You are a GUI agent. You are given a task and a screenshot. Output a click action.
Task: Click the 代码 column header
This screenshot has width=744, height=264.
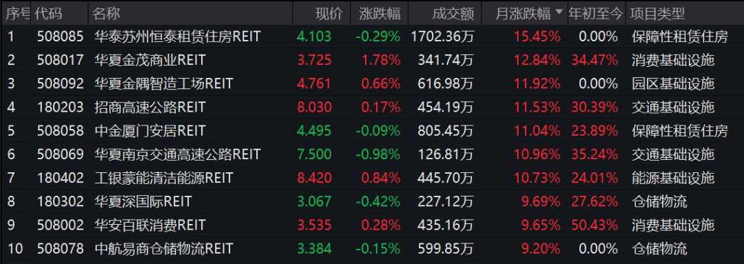[48, 14]
